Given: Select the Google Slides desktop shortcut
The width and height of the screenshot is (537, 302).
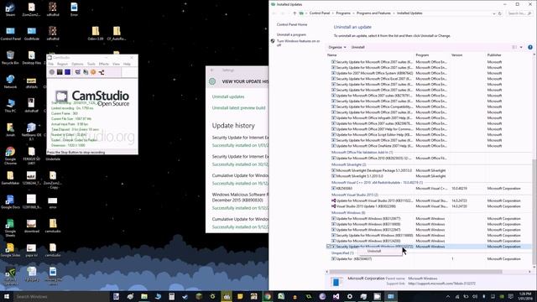Looking at the screenshot, I should 10,250.
